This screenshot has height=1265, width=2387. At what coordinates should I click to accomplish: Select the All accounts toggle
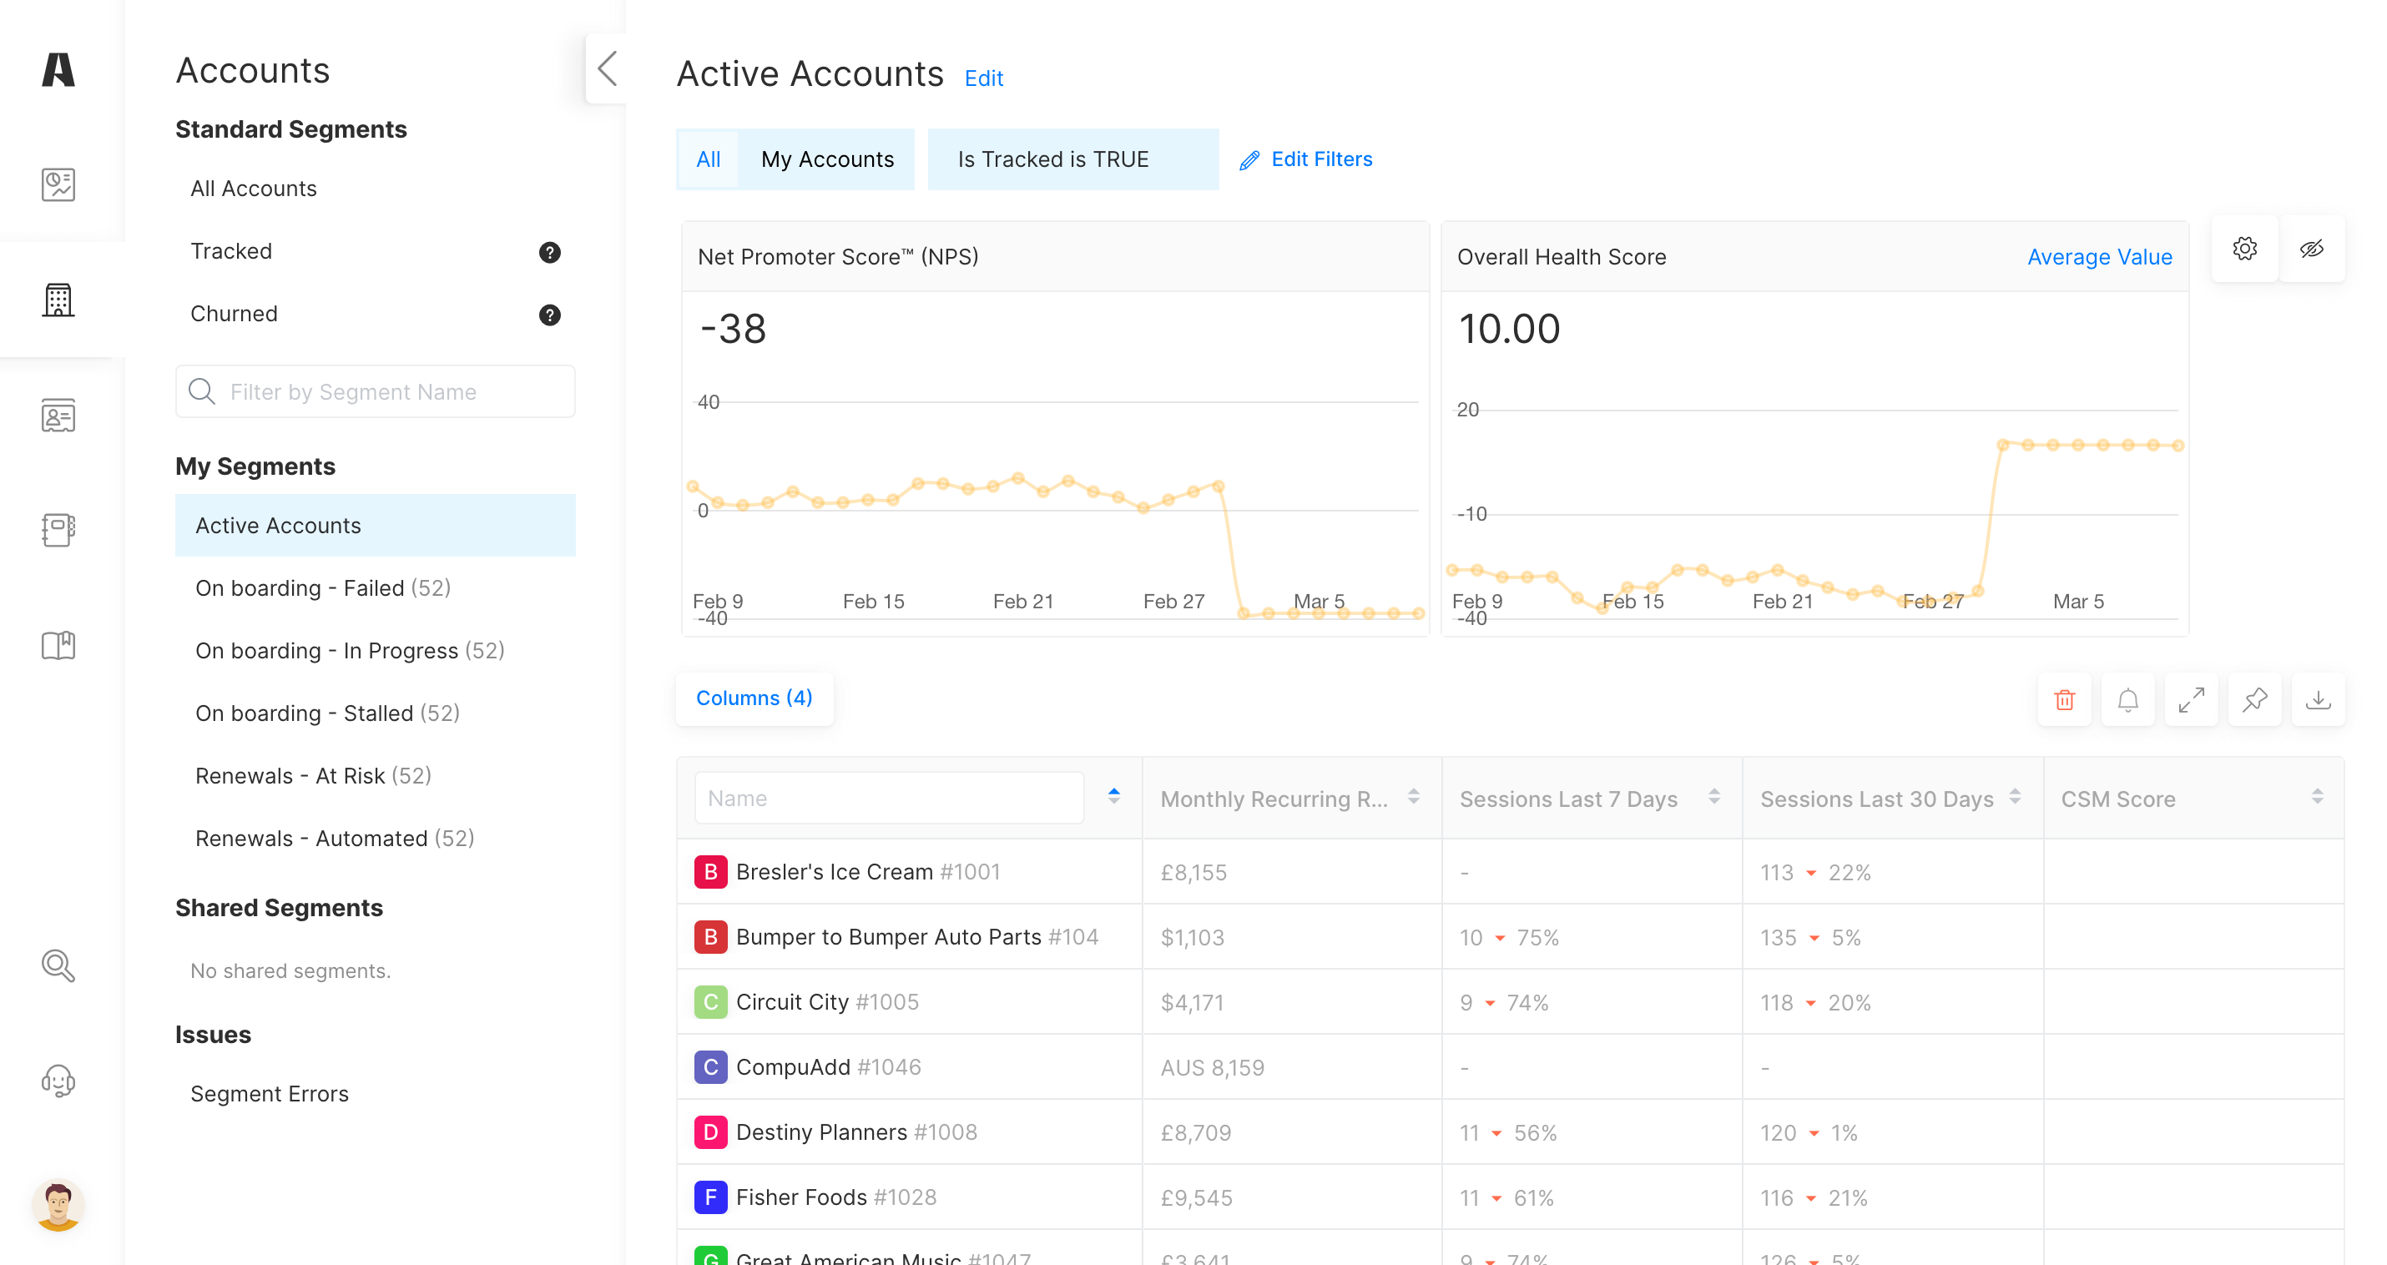click(x=708, y=159)
